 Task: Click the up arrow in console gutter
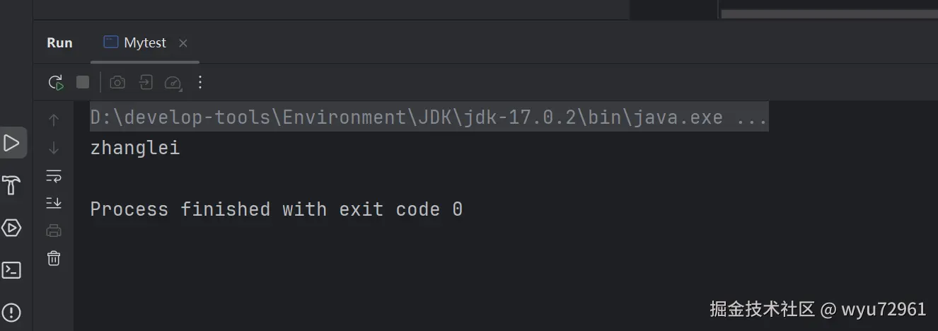[x=54, y=120]
